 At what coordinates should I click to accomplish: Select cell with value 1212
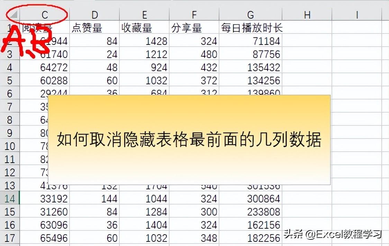click(144, 54)
